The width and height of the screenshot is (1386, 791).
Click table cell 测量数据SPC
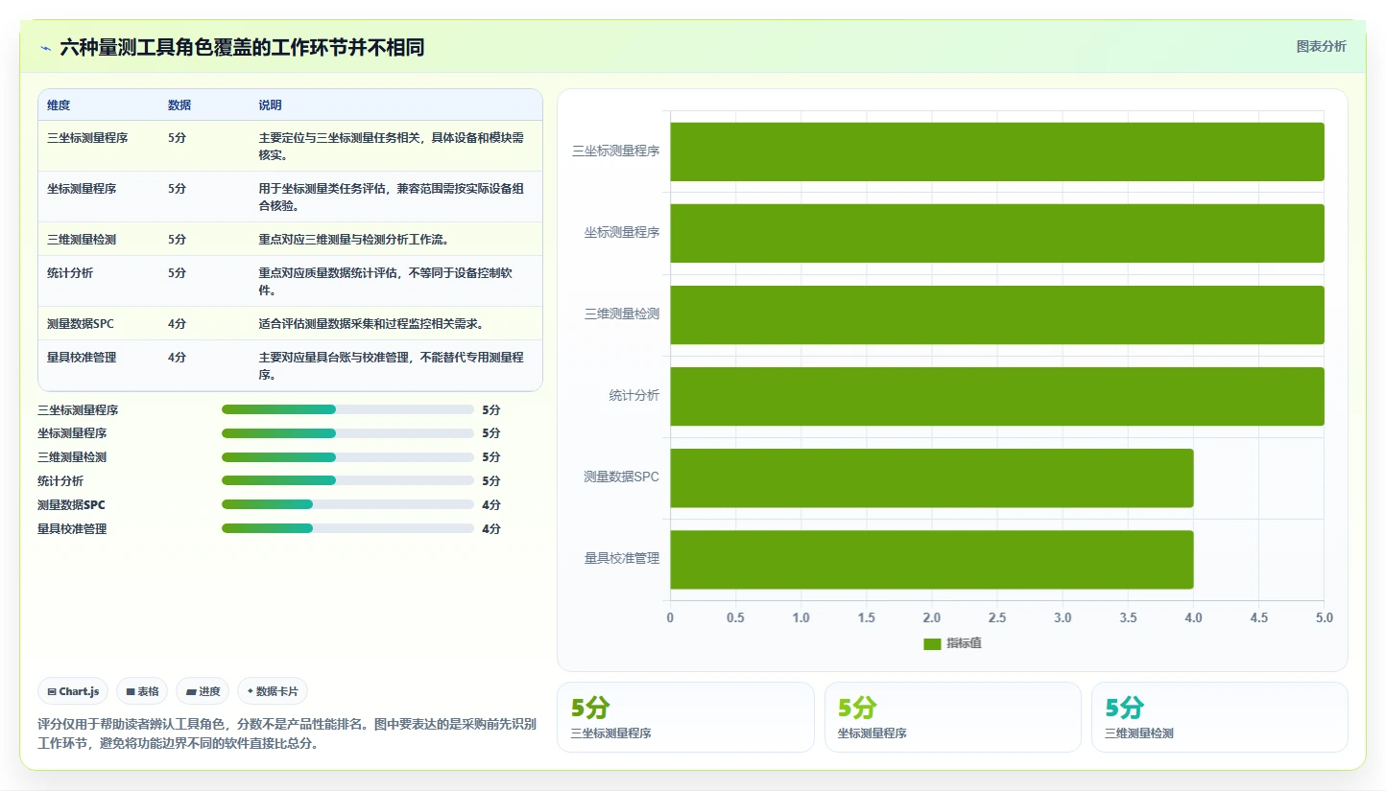[81, 324]
